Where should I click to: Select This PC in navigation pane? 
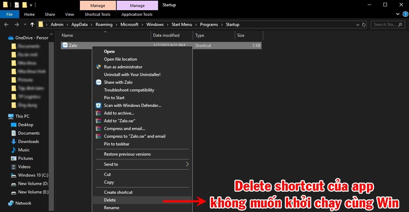click(19, 116)
